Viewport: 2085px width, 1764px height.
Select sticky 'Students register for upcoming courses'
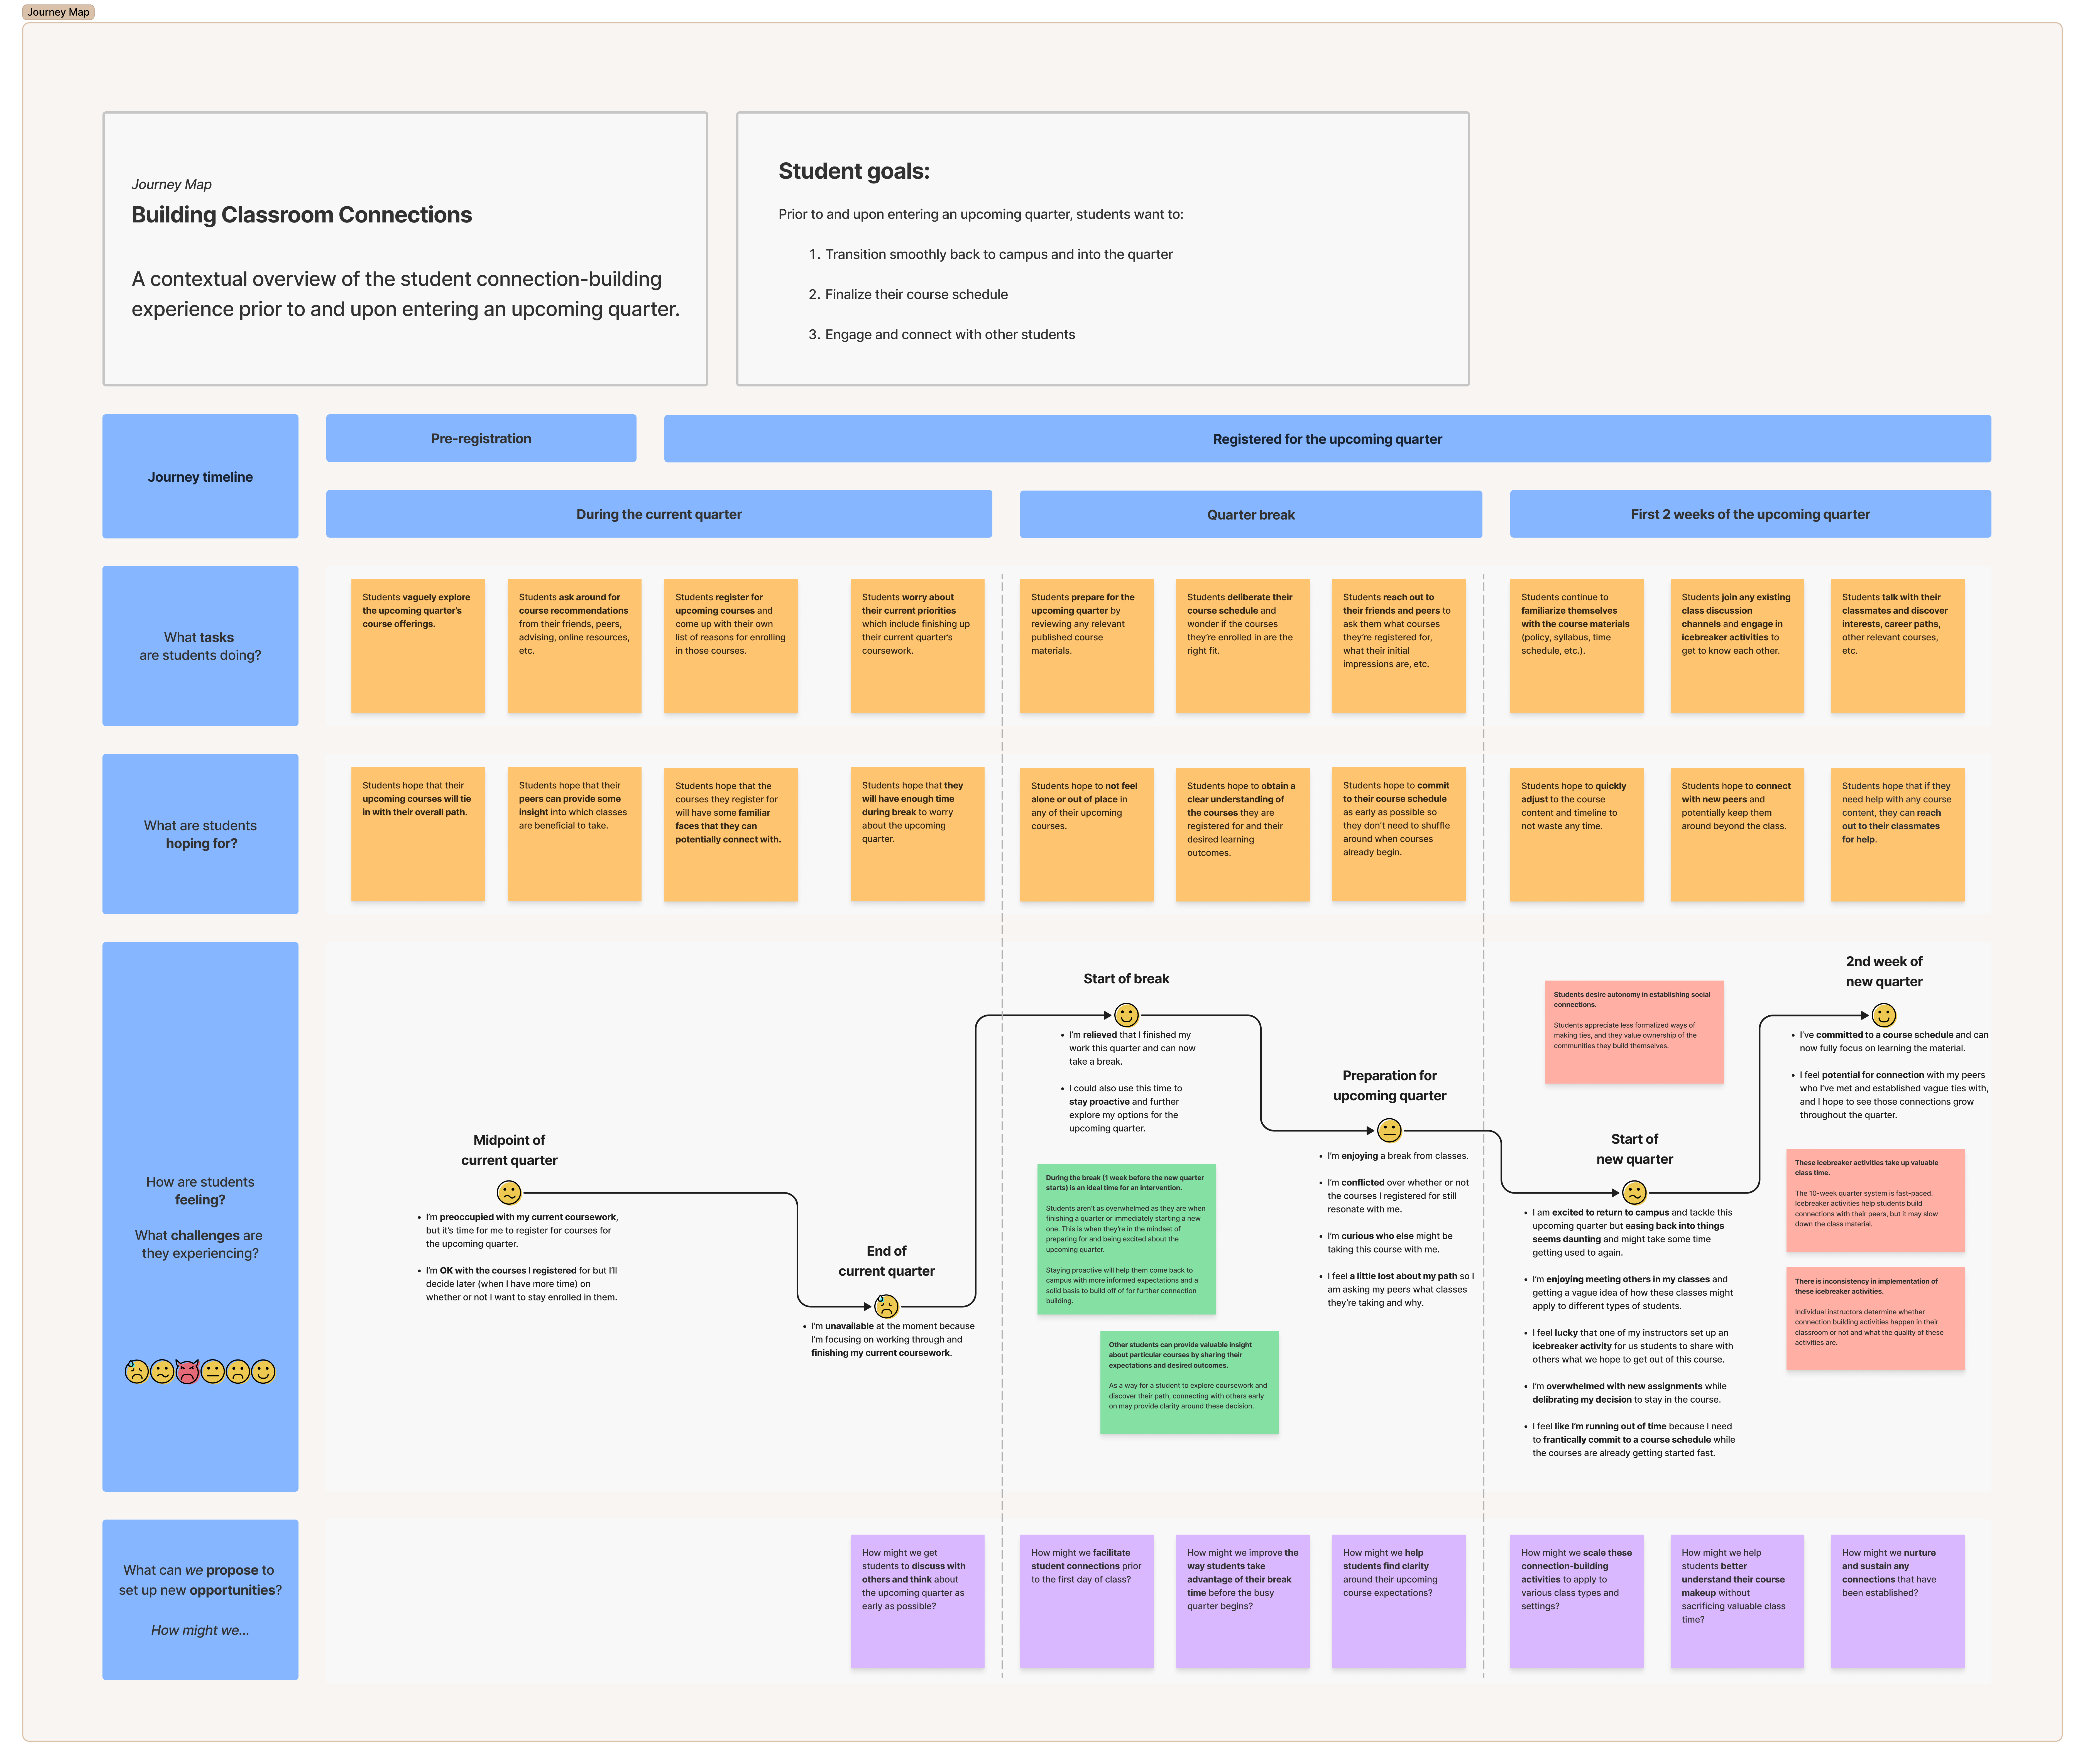click(x=731, y=646)
